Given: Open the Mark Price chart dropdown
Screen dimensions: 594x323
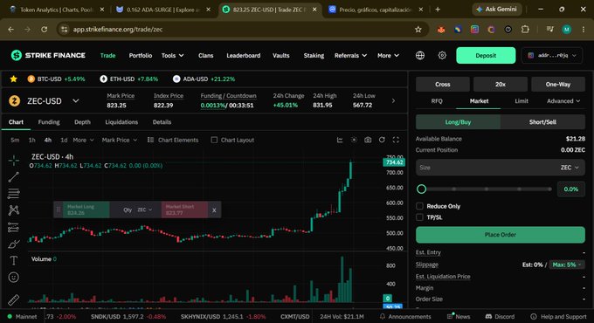Looking at the screenshot, I should pyautogui.click(x=119, y=140).
